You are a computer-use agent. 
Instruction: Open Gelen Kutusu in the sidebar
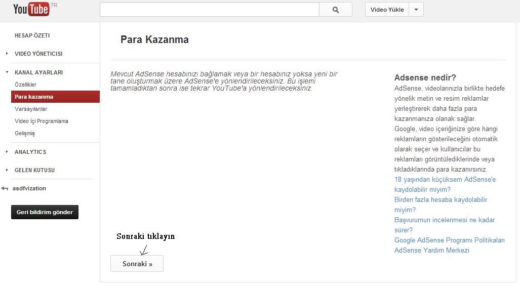click(34, 170)
